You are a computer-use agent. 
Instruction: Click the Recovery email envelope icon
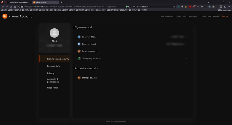[79, 44]
